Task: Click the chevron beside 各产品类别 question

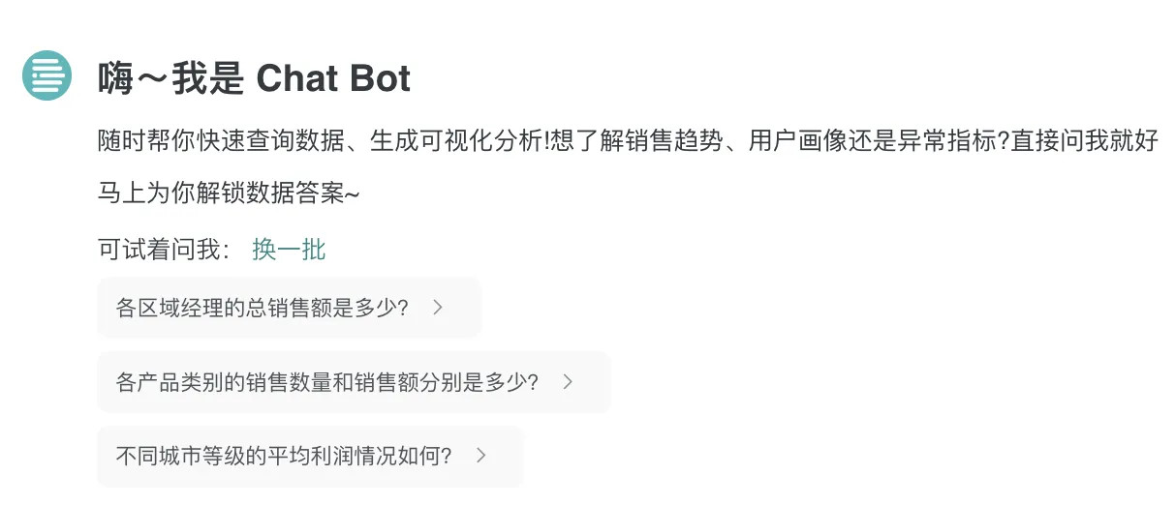Action: (568, 382)
